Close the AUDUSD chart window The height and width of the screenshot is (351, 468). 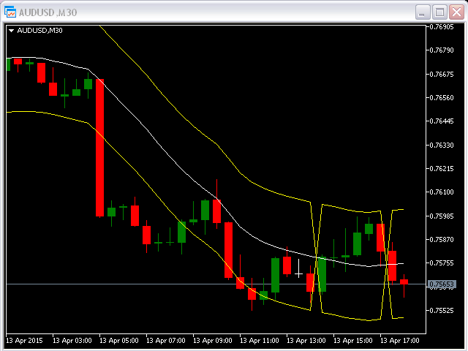point(456,12)
